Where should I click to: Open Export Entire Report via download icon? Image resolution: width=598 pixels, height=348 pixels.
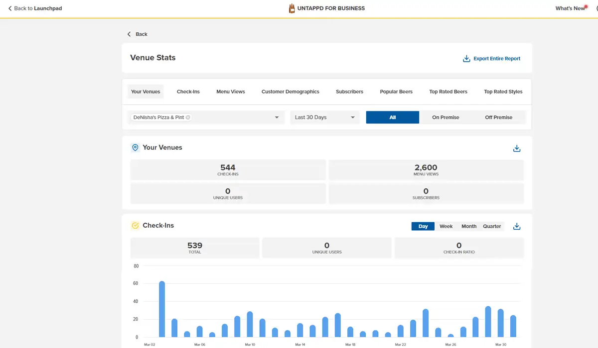(466, 58)
